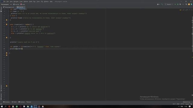Viewport: 193px width, 108px height.
Task: Open the Run menu
Action: point(34,1)
